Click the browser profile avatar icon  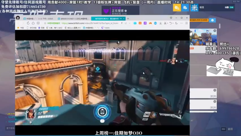[x=18, y=18]
